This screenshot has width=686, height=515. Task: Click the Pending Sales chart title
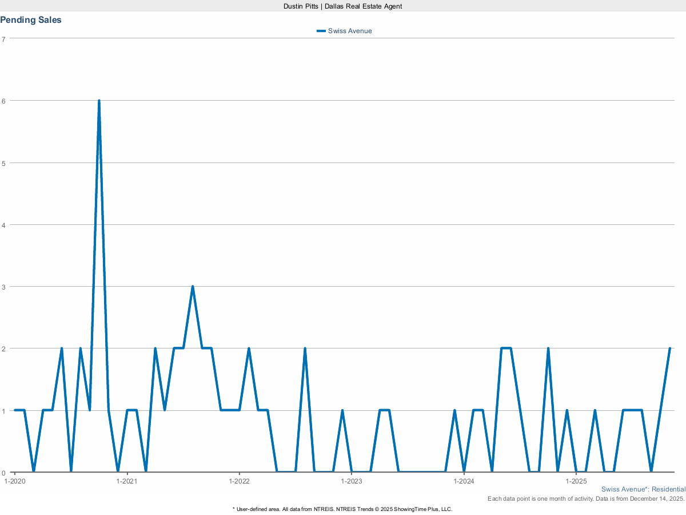[x=31, y=20]
